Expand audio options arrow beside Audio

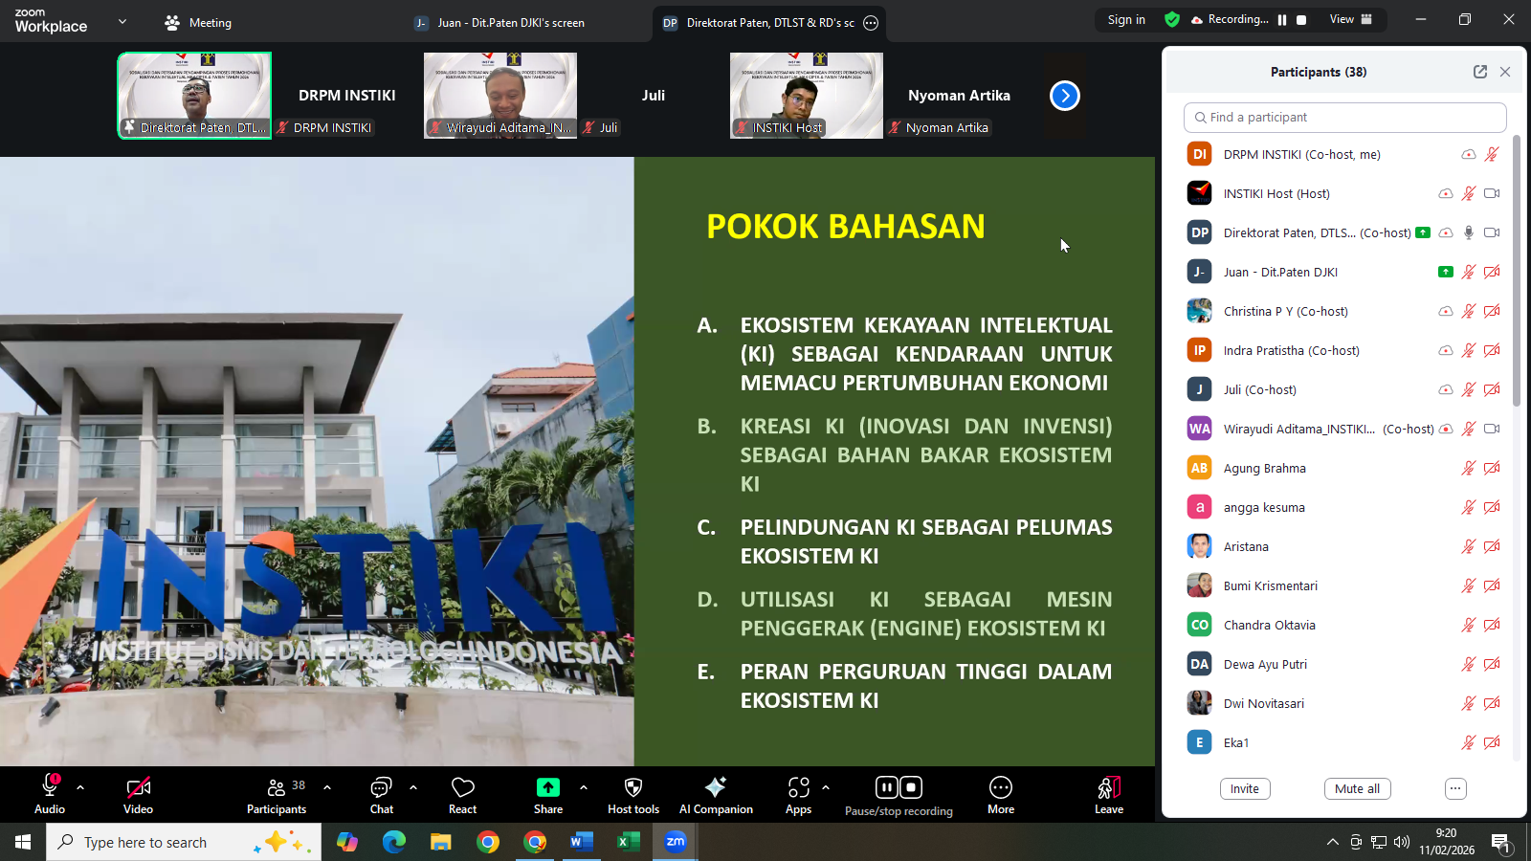(80, 787)
